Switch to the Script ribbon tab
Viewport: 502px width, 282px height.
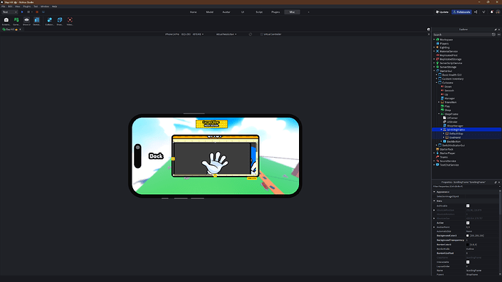point(259,12)
